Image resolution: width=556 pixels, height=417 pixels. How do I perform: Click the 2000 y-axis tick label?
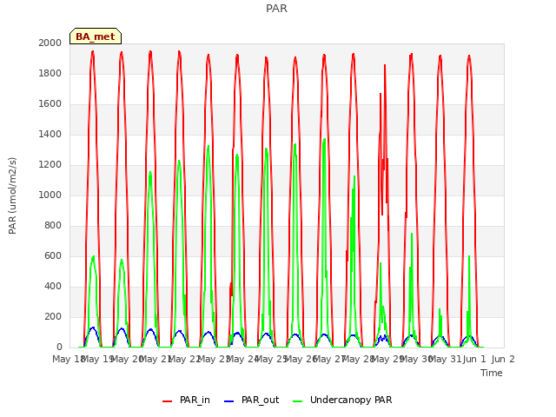coord(50,43)
